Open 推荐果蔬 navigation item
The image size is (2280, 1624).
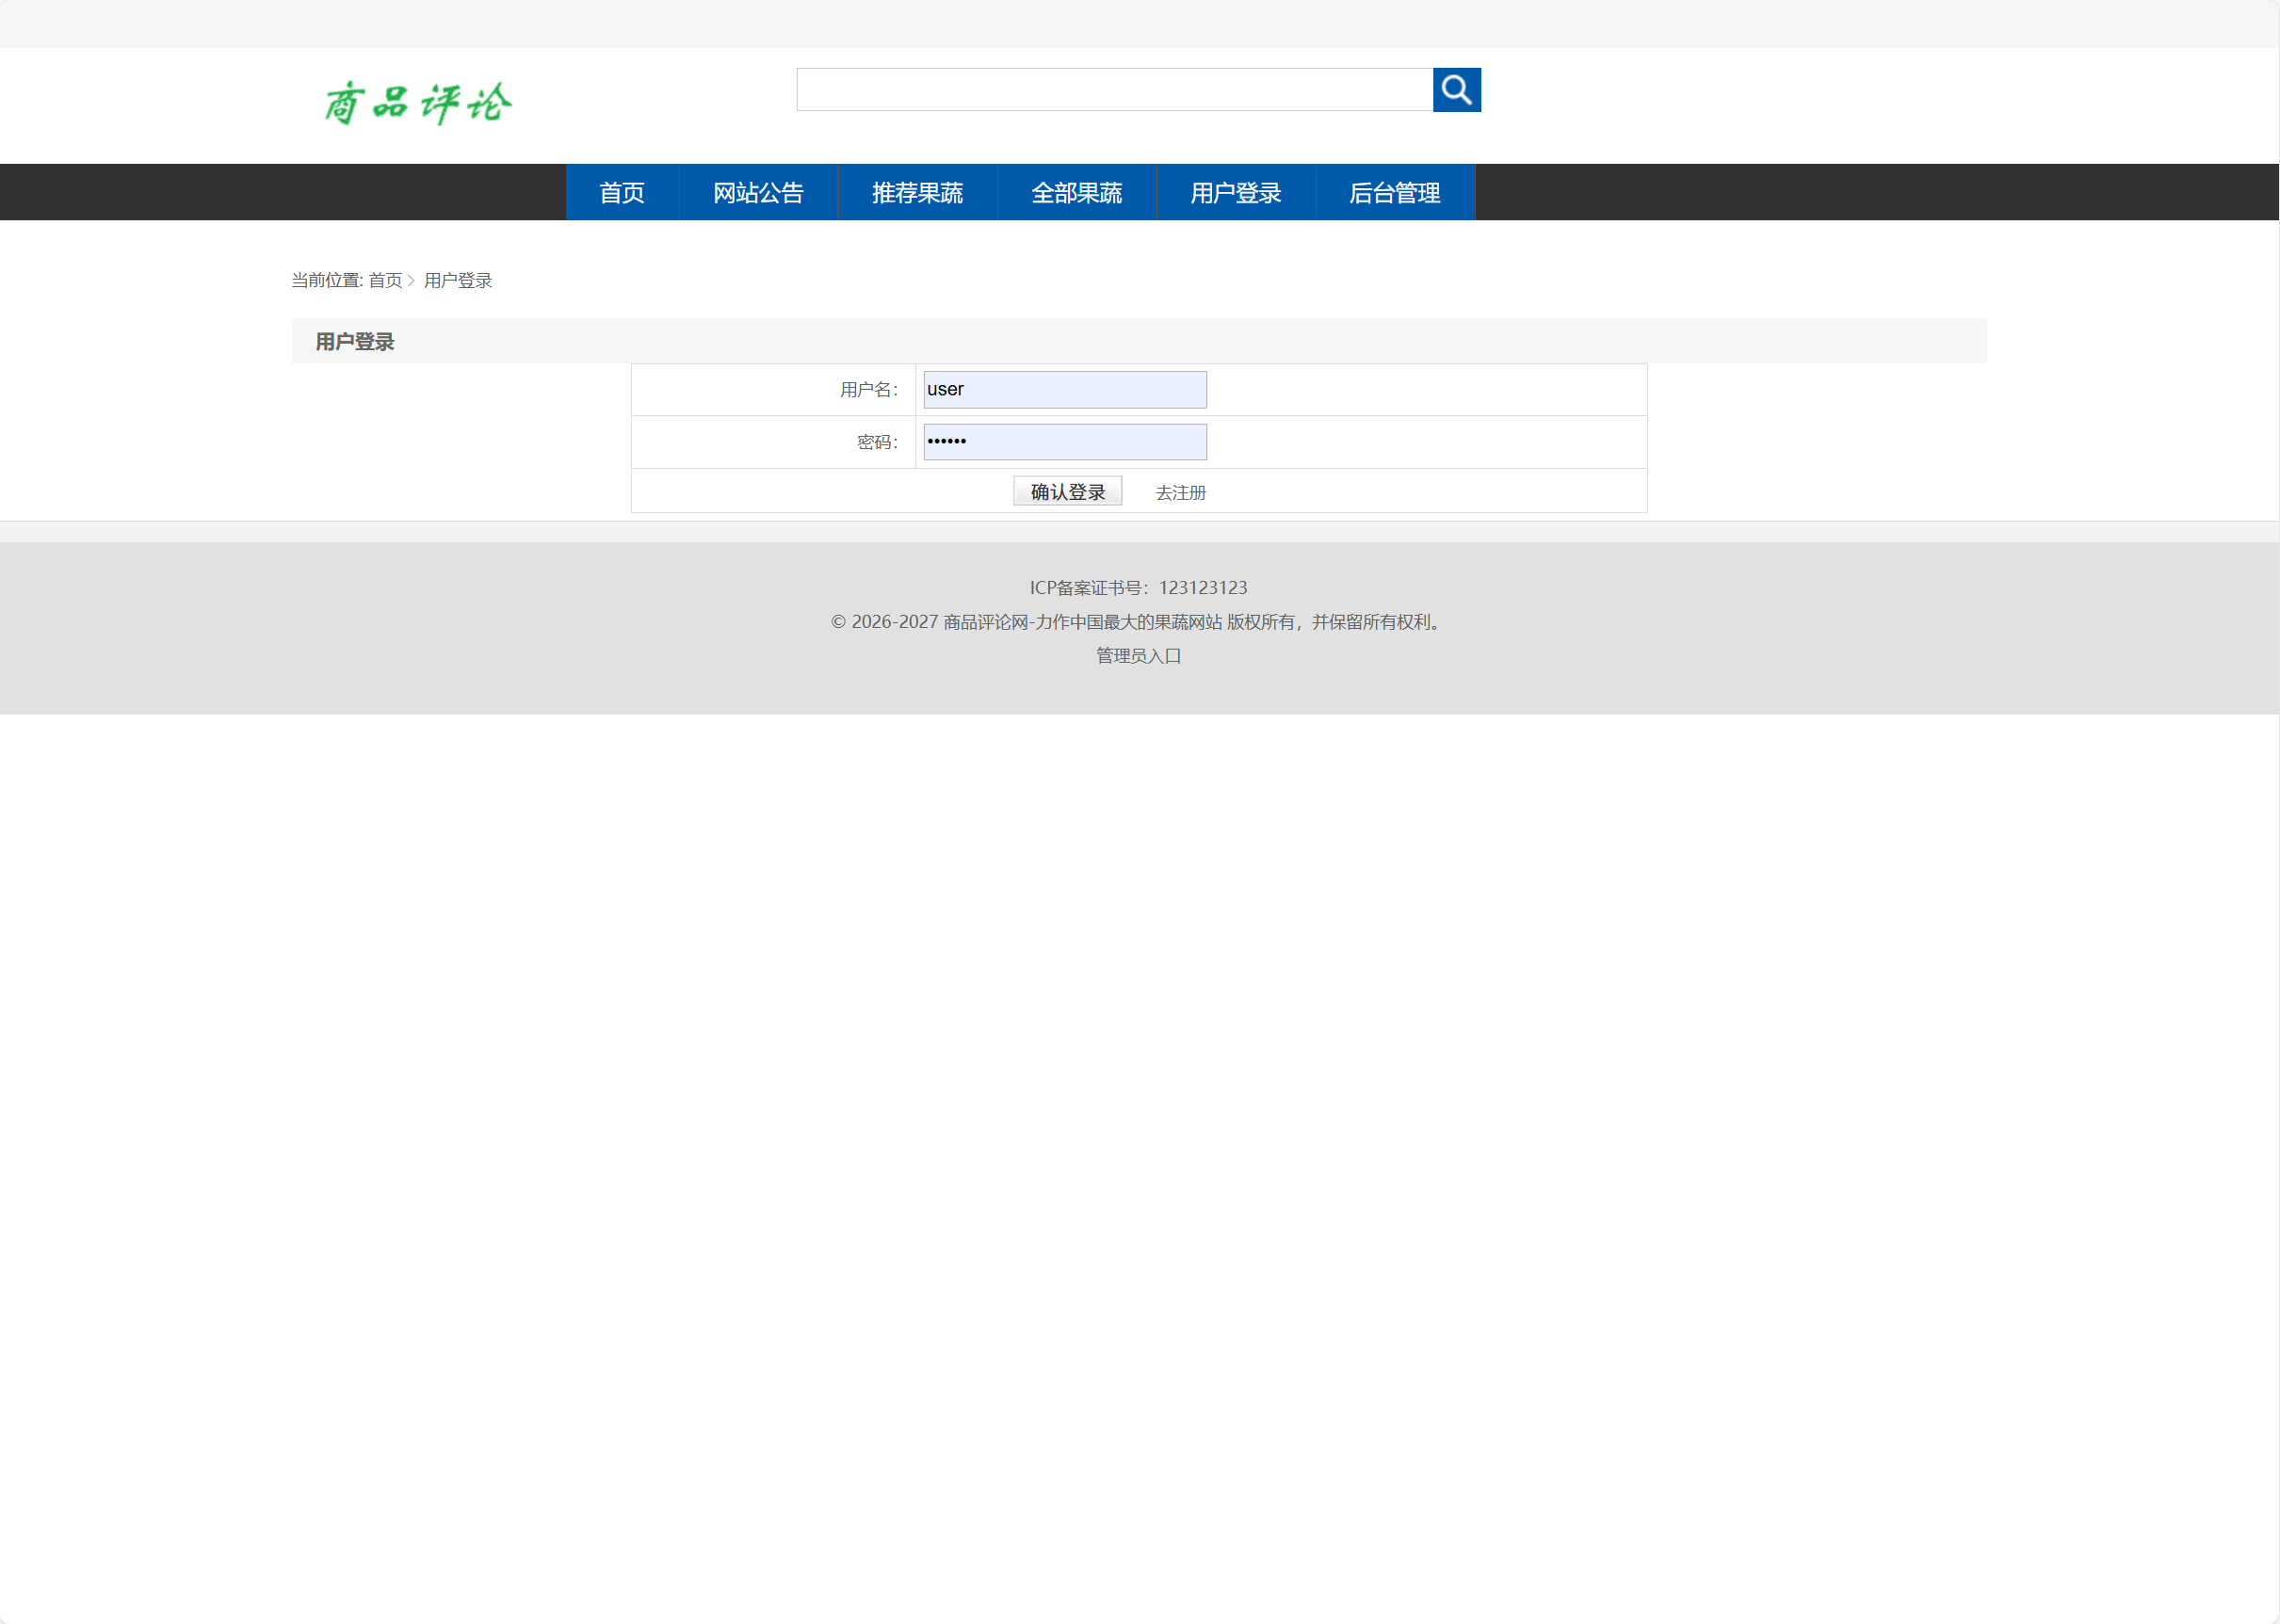tap(916, 192)
